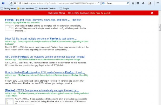Viewport: 161px width, 105px height.
Task: Open the hamburger menu button
Action: click(158, 3)
